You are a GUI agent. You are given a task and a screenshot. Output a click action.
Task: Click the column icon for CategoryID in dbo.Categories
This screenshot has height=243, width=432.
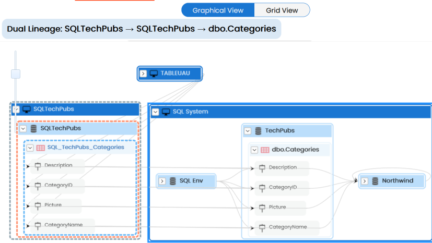pyautogui.click(x=262, y=188)
